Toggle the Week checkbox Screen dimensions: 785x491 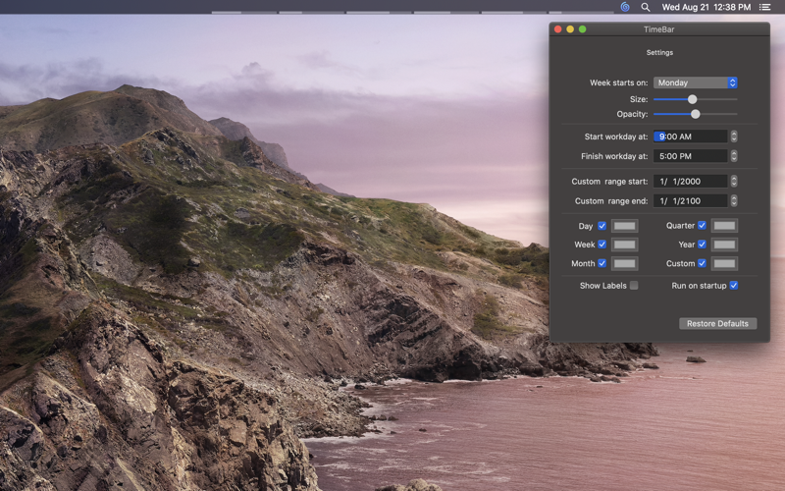click(602, 245)
